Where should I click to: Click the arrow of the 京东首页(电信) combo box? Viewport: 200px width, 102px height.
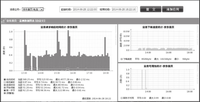42,9
